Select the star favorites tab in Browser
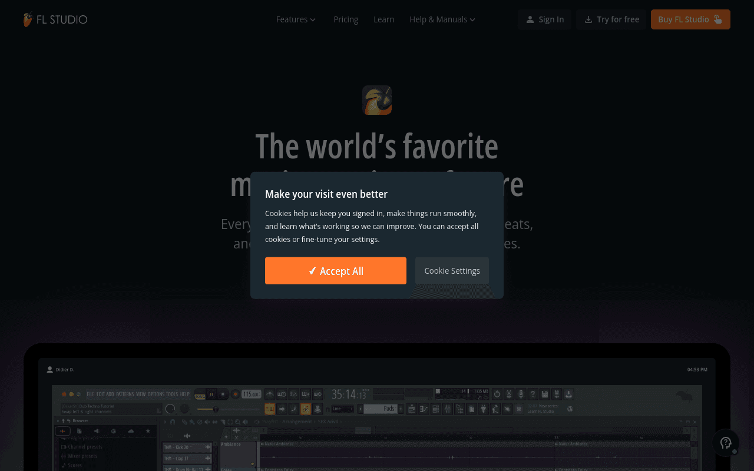Screen dimensions: 754x471 (148, 431)
